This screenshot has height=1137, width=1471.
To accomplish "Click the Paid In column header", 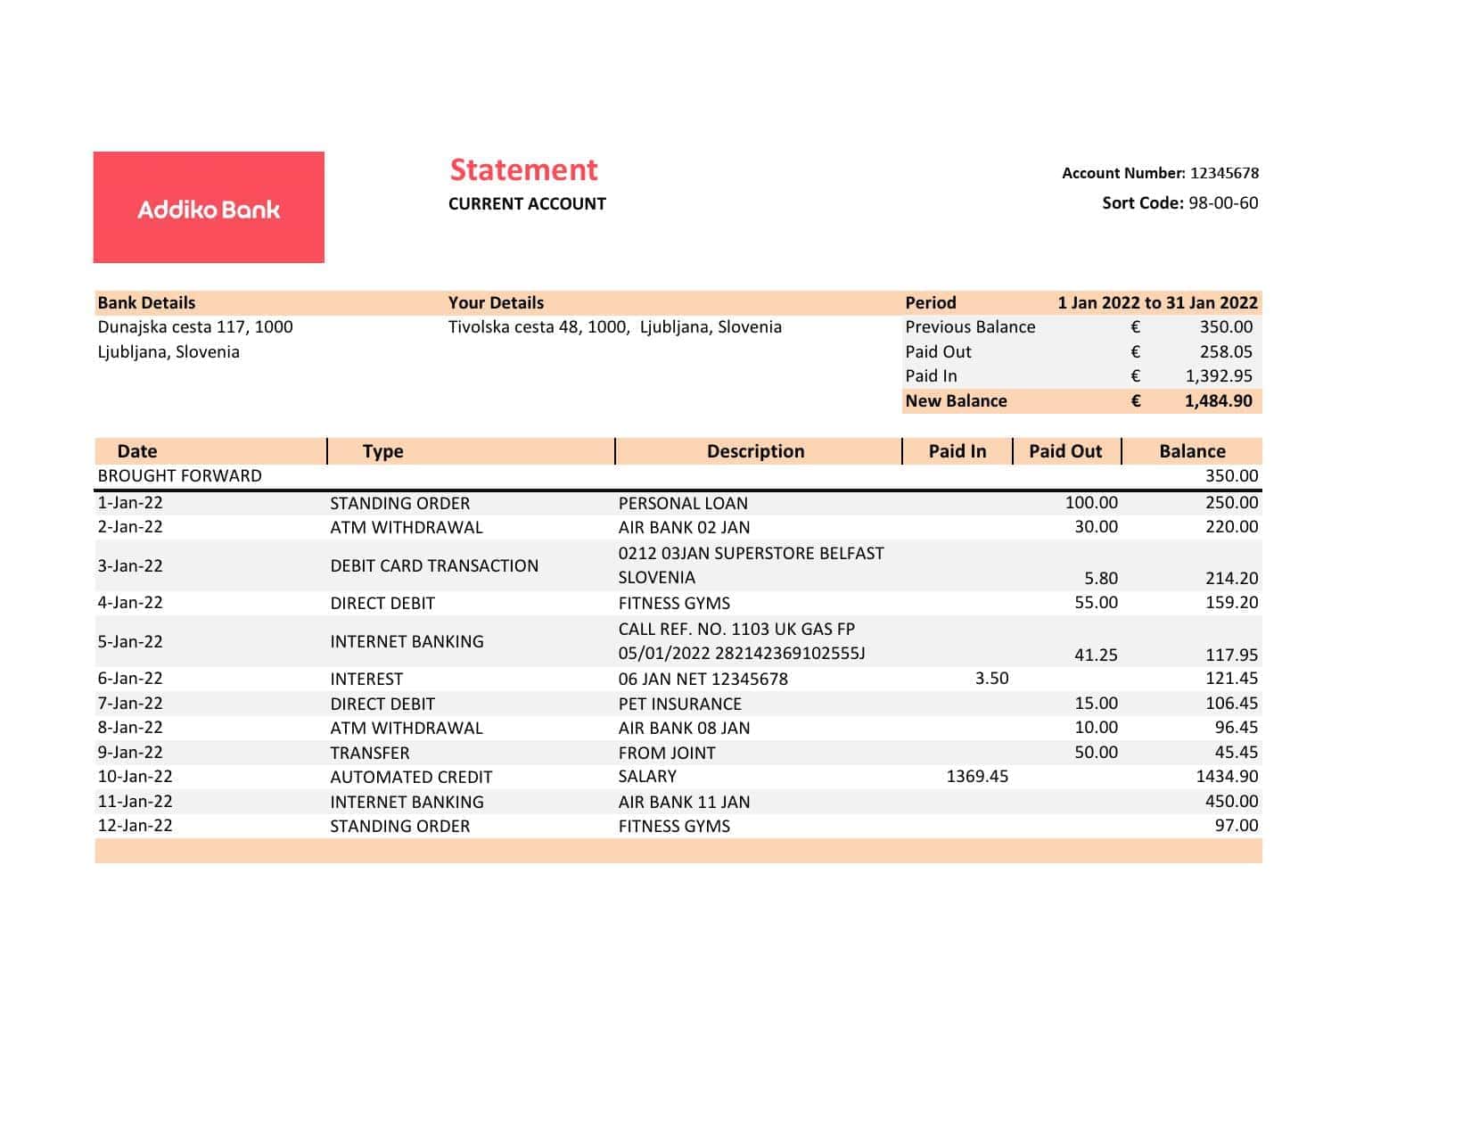I will (957, 451).
